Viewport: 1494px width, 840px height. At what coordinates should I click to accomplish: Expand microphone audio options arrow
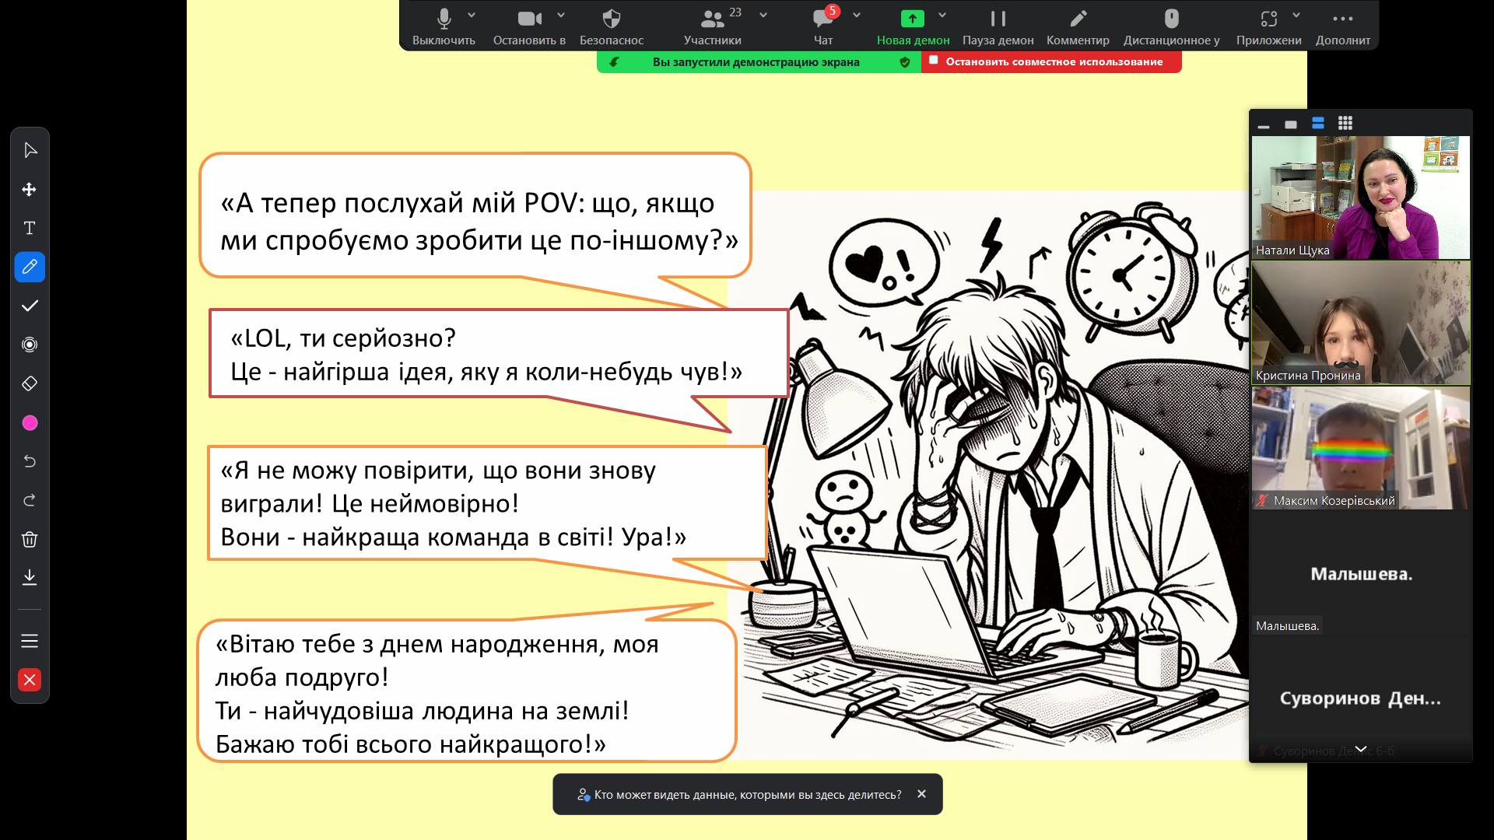pos(472,15)
